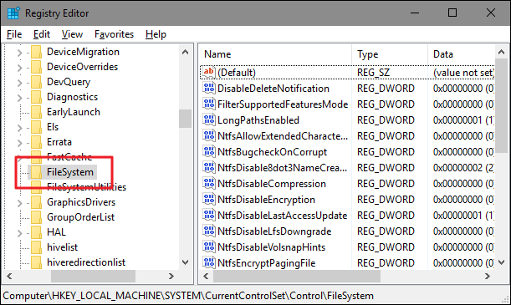Click the tree pane scroll up arrow
Viewport: 511px width, 305px height.
click(185, 52)
